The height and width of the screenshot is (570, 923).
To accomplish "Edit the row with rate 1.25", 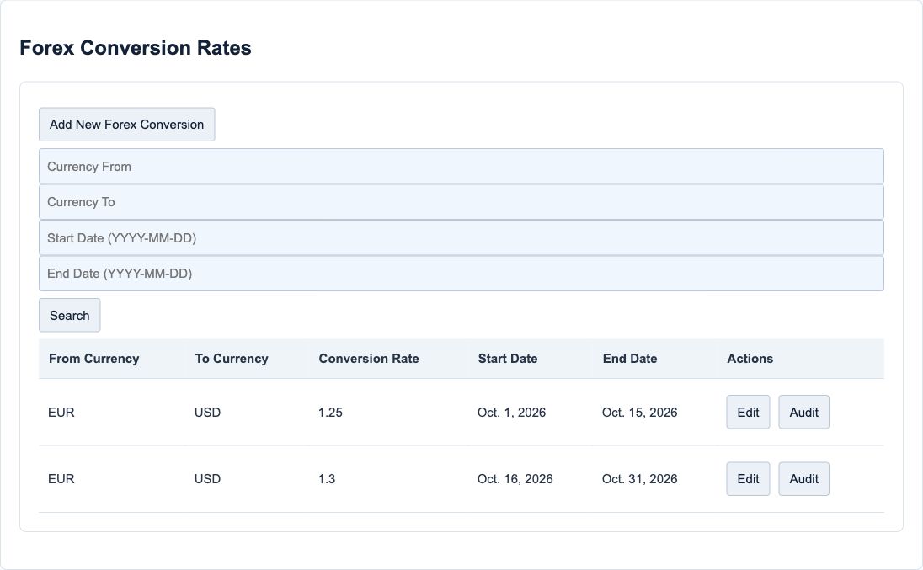I will coord(748,412).
